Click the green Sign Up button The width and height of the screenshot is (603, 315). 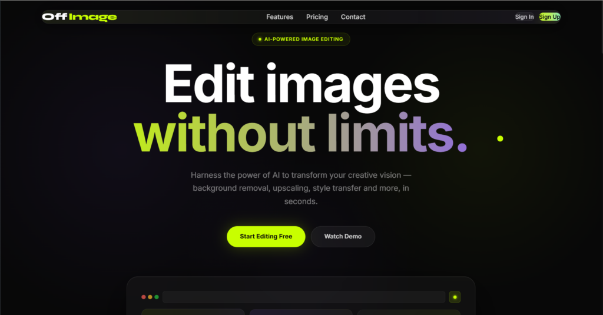(549, 17)
